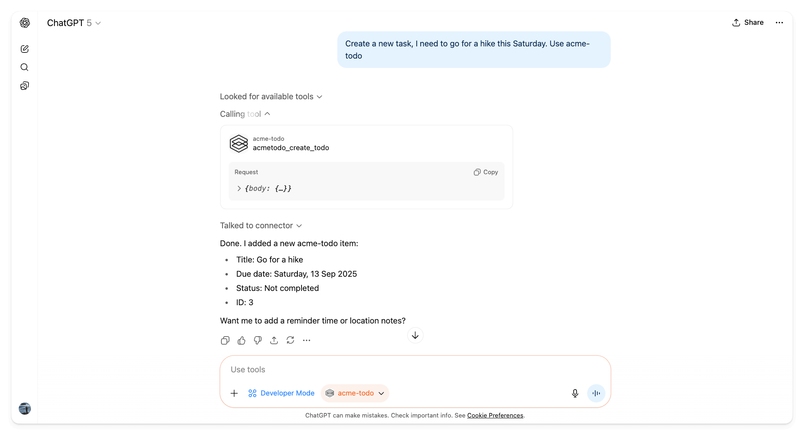
Task: Expand the request body JSON
Action: point(239,188)
